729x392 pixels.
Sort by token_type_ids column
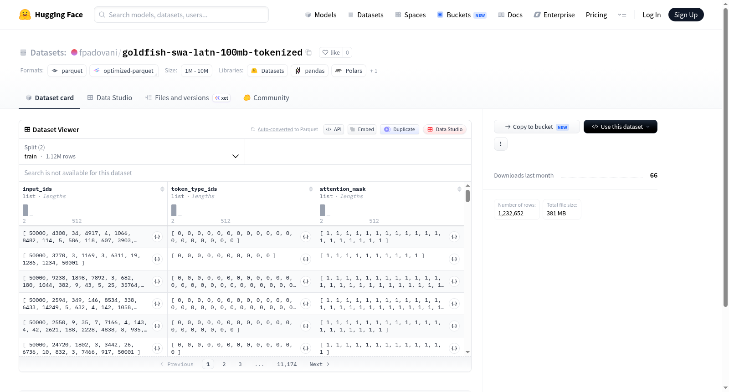311,189
